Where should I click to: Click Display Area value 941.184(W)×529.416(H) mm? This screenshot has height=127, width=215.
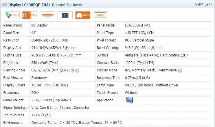pyautogui.click(x=54, y=48)
